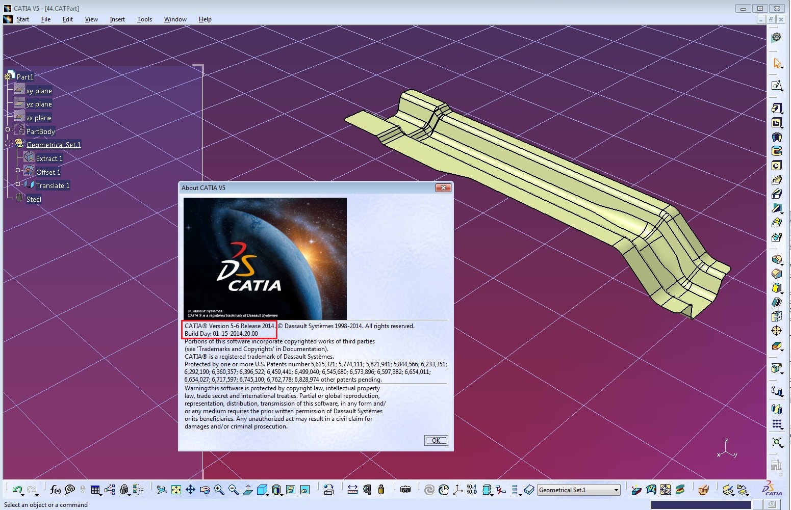Screen dimensions: 791x510
Task: Click the Undo arrow icon
Action: [x=16, y=490]
